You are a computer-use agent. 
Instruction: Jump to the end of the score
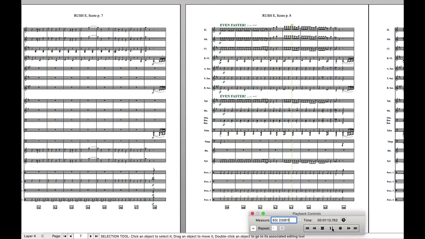356,228
